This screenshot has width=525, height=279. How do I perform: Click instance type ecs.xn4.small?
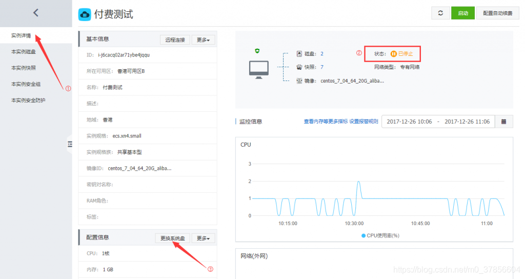(127, 136)
